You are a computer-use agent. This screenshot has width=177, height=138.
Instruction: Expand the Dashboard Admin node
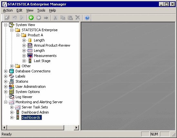point(12,112)
